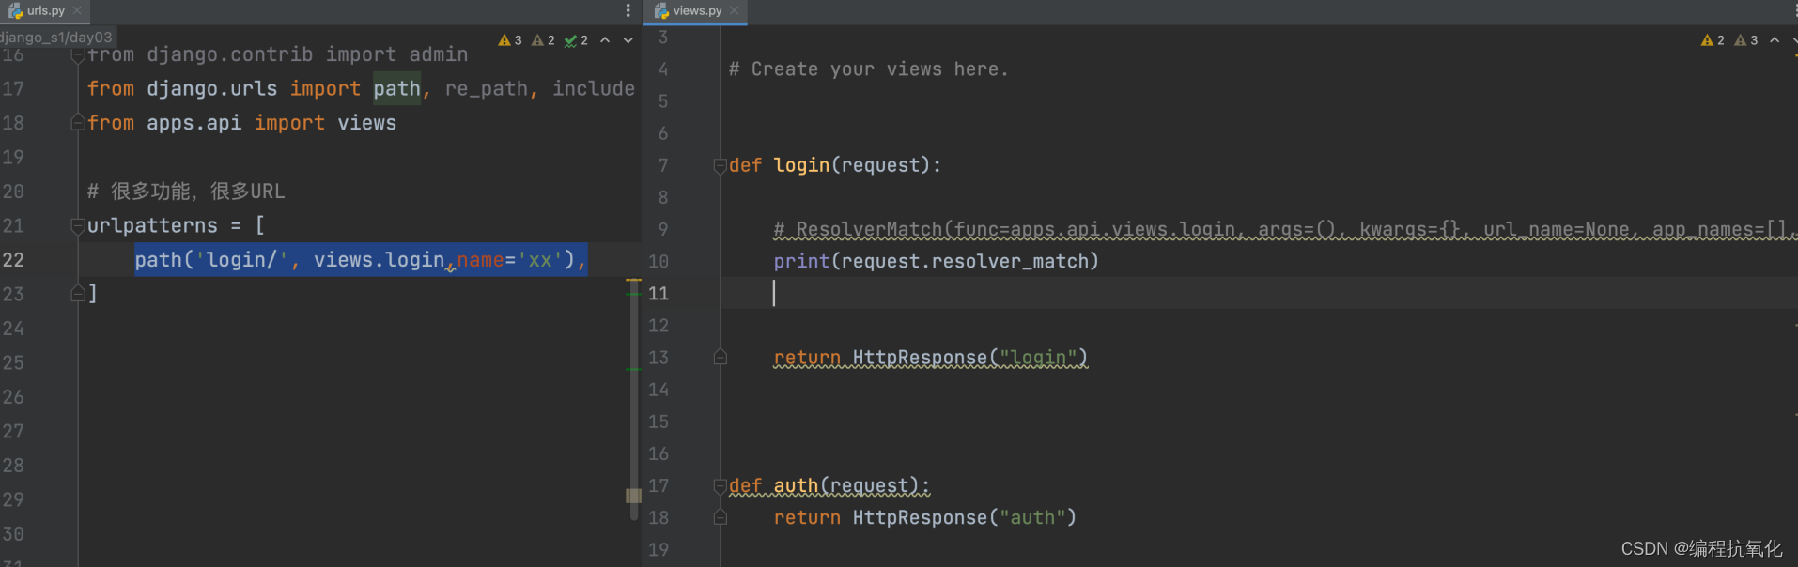Collapse the auth return fold marker at line 18
Image resolution: width=1798 pixels, height=567 pixels.
[721, 517]
